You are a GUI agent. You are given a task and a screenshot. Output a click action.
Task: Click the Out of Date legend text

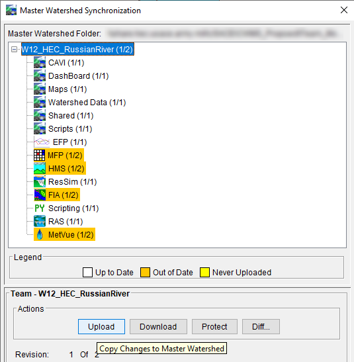coord(173,273)
